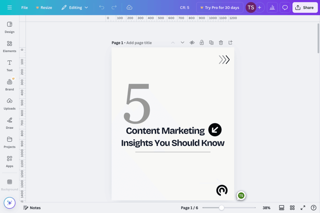Image resolution: width=320 pixels, height=213 pixels.
Task: Hide Page 1 using eye icon
Action: pyautogui.click(x=192, y=42)
